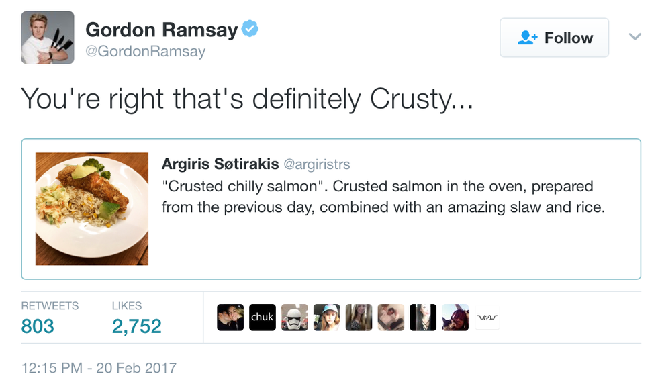Viewport: 658px width, 386px height.
Task: Open the @GordonRamsay handle link
Action: (145, 52)
